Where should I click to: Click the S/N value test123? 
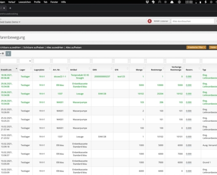pyautogui.click(x=121, y=77)
